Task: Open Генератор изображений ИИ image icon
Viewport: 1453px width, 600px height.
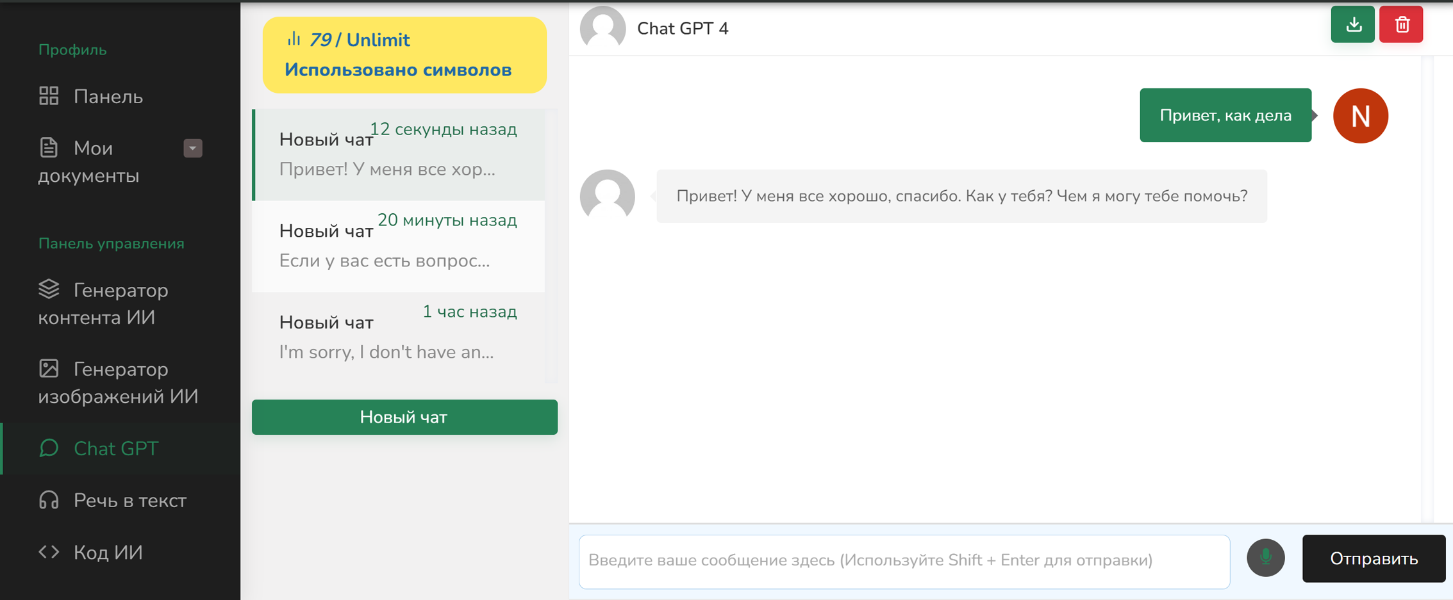Action: tap(49, 369)
